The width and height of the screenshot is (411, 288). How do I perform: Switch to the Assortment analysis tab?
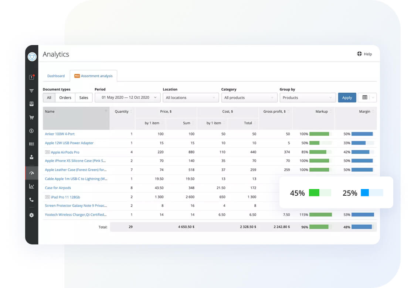[94, 76]
